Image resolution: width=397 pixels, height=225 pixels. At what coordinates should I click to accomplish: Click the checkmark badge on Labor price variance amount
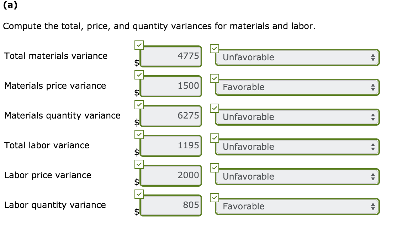139,164
